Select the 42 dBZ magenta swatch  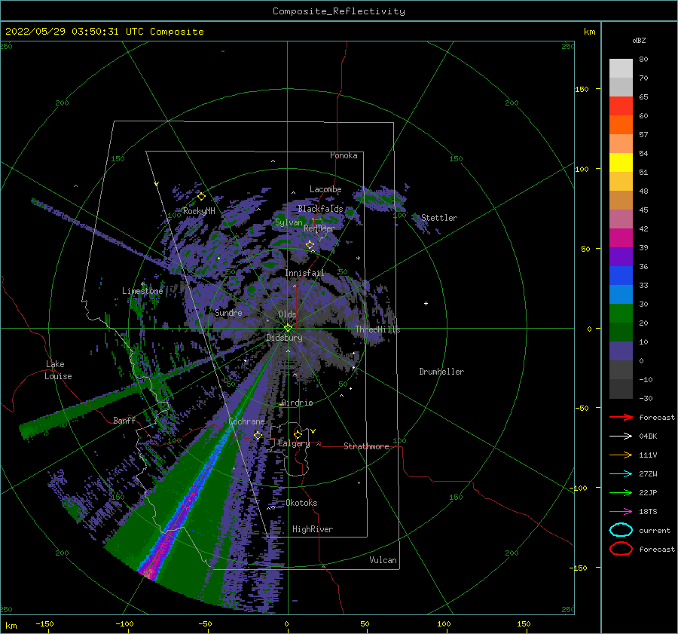(x=621, y=237)
